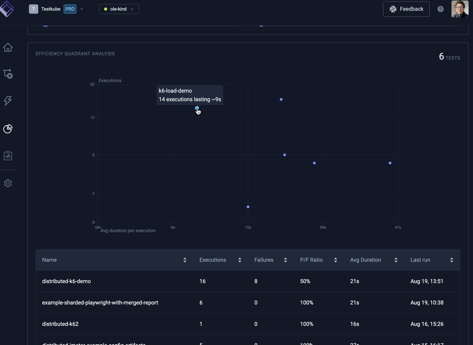Open status monitoring via the clipboard icon
Image resolution: width=473 pixels, height=345 pixels.
(x=8, y=155)
